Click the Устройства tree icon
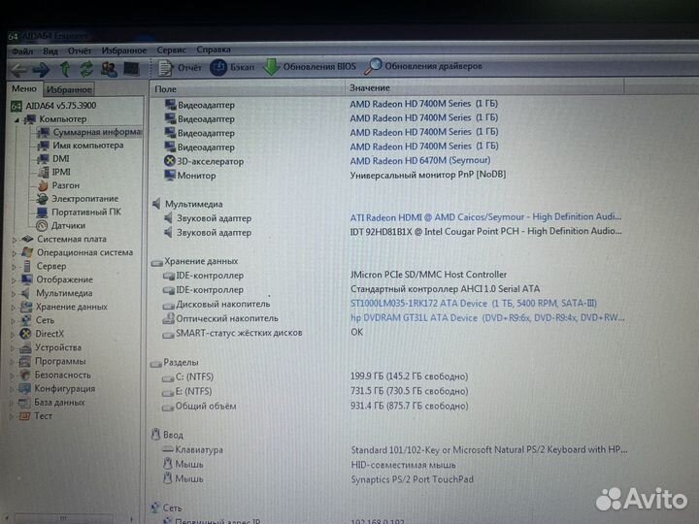The height and width of the screenshot is (524, 699). point(25,347)
